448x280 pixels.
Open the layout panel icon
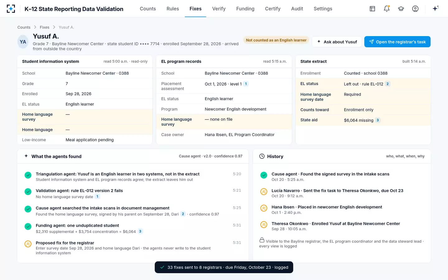point(372,9)
